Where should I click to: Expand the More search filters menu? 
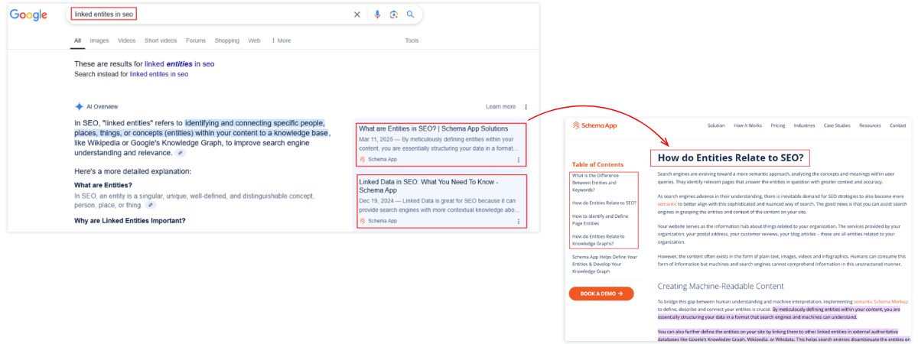click(281, 41)
